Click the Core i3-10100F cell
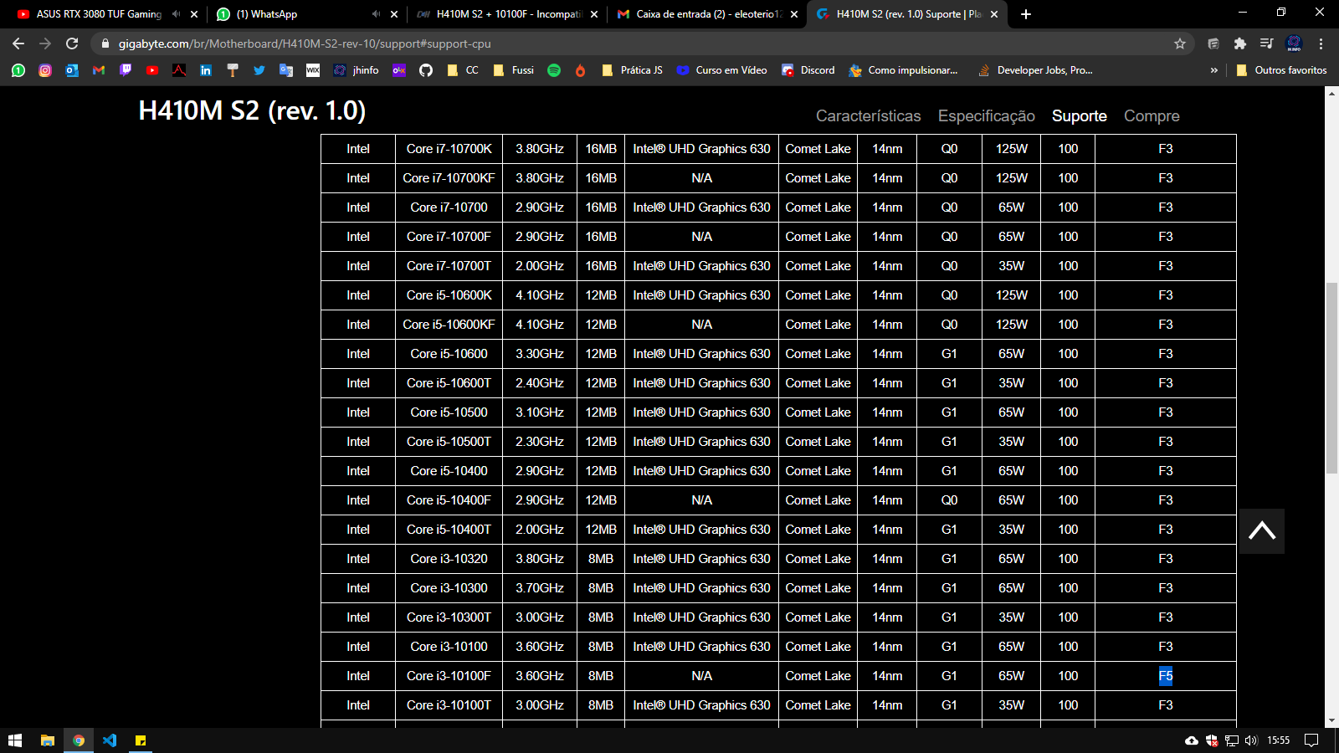The image size is (1339, 753). point(449,676)
